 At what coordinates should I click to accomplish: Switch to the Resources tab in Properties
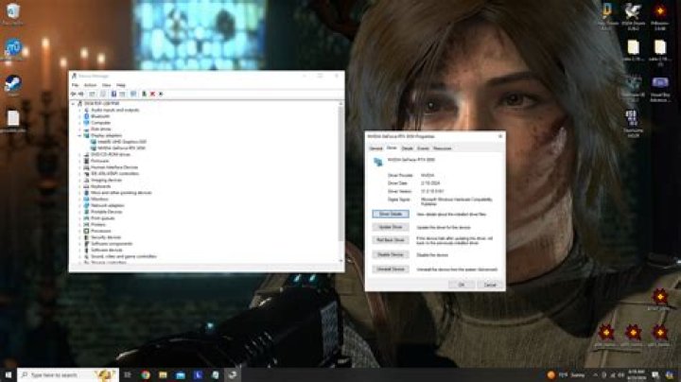tap(442, 148)
